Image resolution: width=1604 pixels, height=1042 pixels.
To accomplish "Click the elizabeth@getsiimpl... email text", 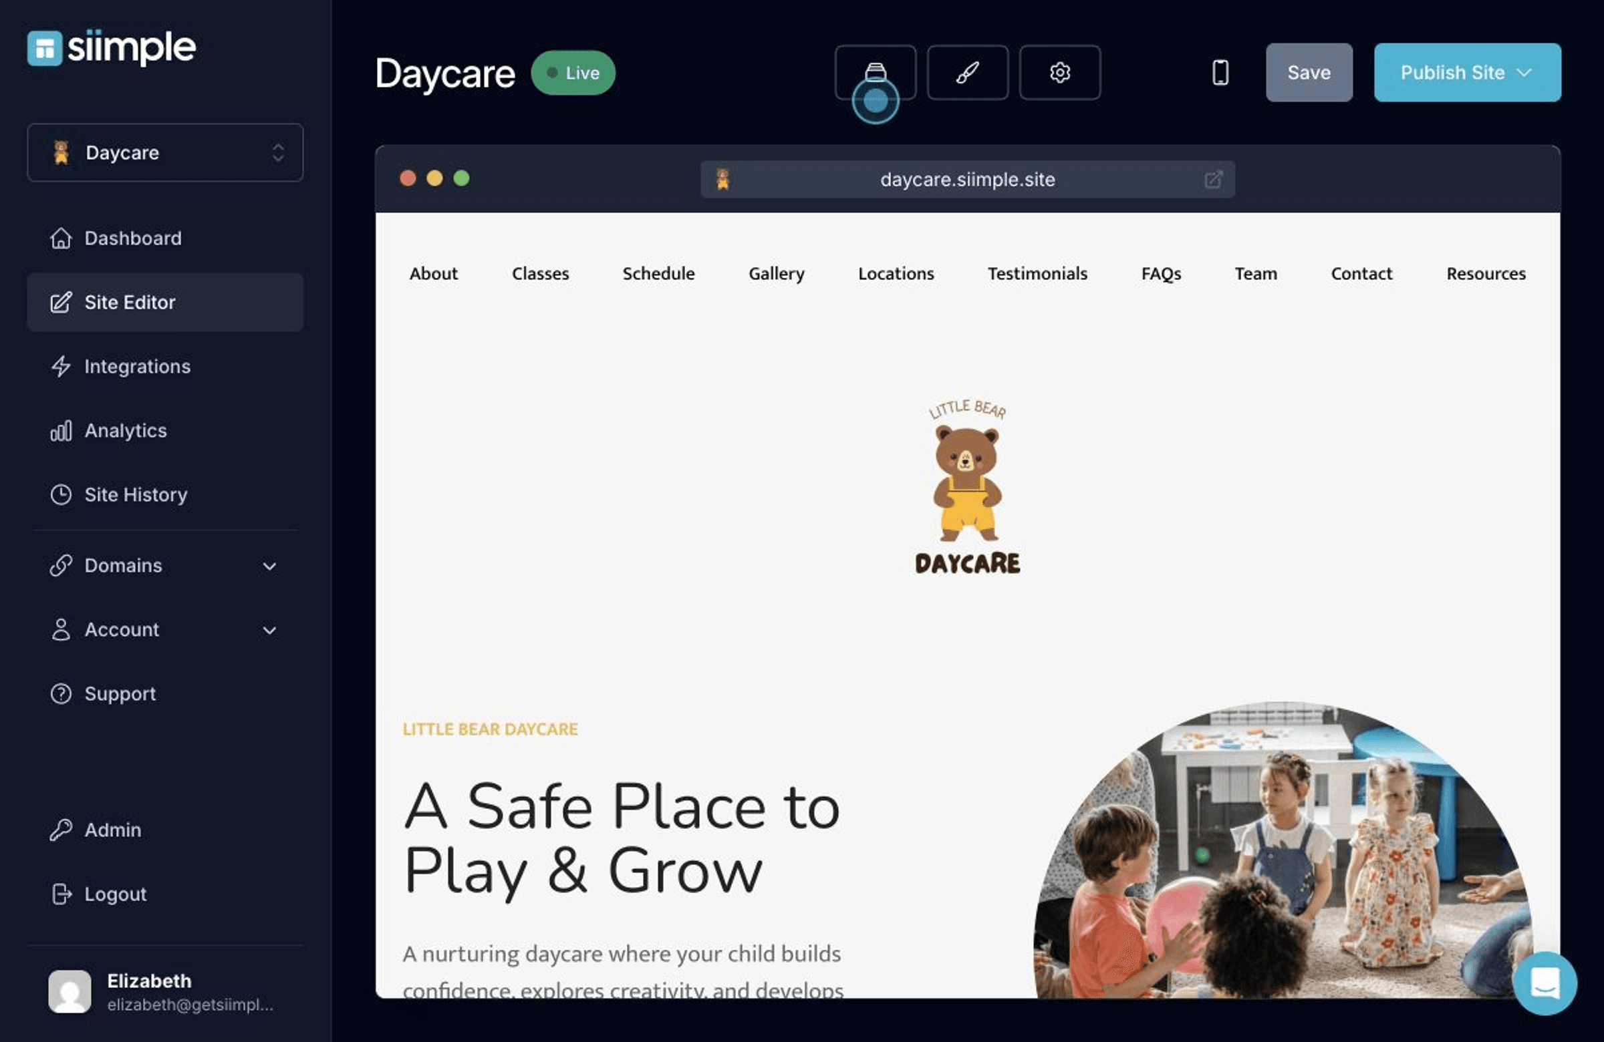I will coord(190,1005).
